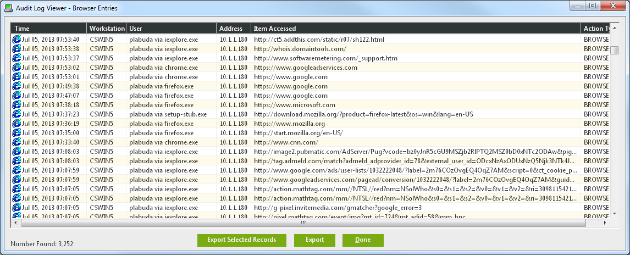This screenshot has width=630, height=255.
Task: Click 'plabuda via chrome.exe' on cnn.com row
Action: coord(163,142)
